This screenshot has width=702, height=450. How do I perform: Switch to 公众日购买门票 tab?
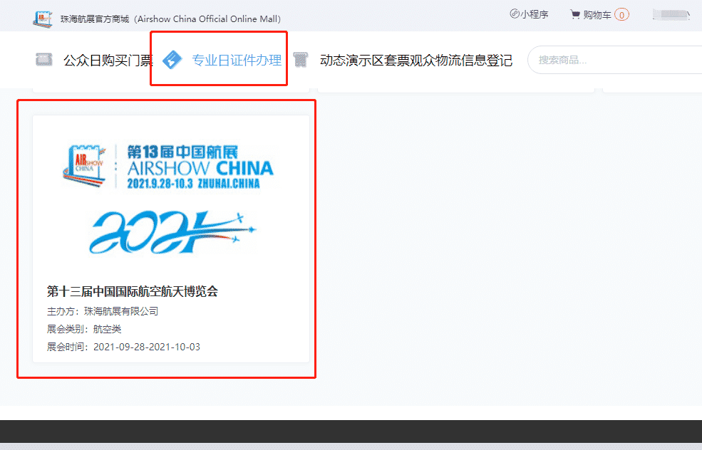tap(108, 60)
